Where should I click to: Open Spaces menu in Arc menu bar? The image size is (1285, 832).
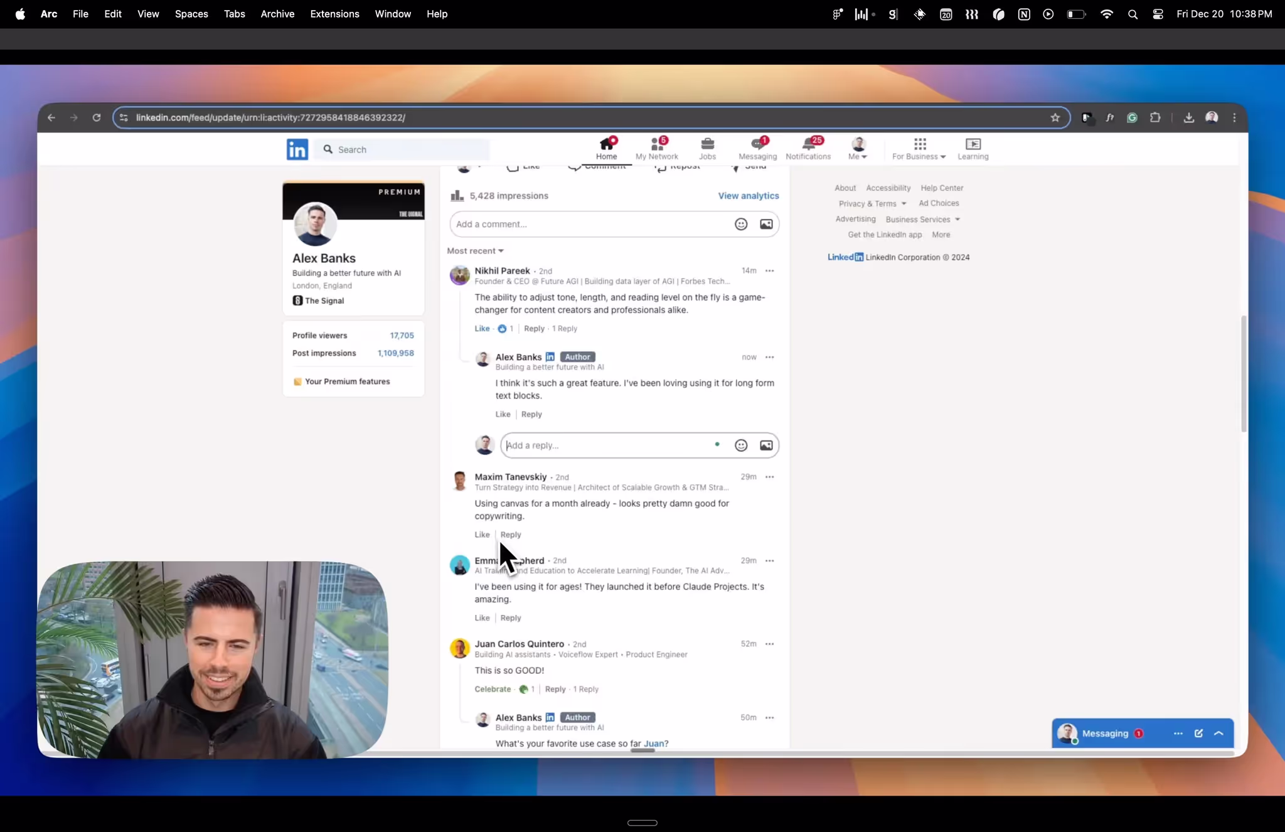point(191,14)
